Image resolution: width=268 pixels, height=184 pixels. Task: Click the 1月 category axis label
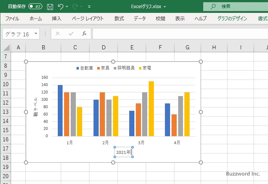coord(70,143)
